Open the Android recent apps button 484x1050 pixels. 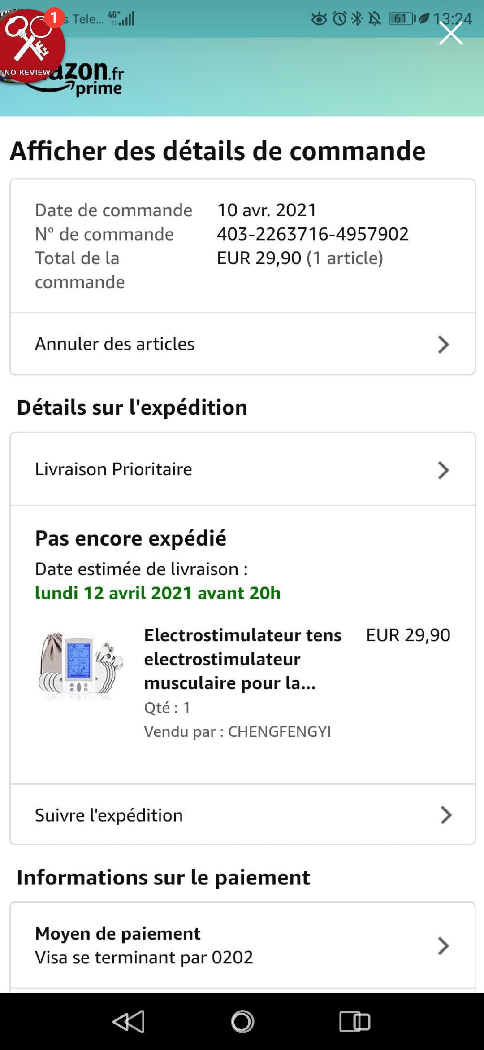[x=354, y=1022]
